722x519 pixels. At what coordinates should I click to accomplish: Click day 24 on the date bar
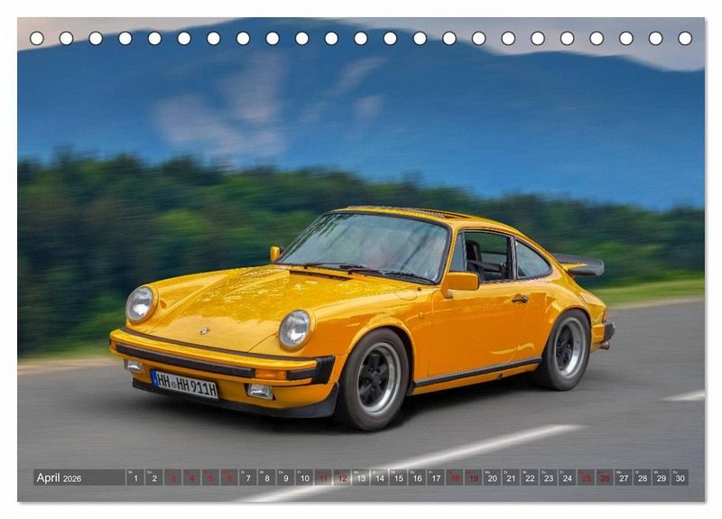(567, 477)
